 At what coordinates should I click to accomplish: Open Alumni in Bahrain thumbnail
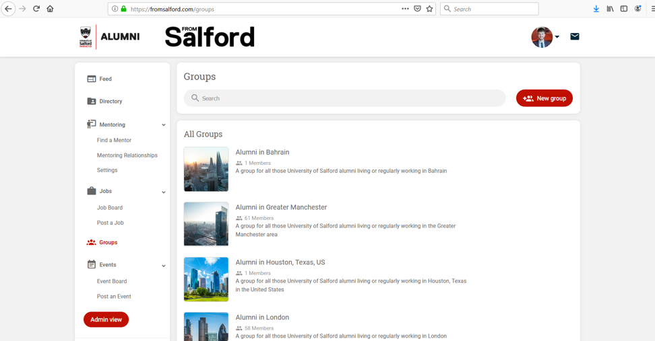click(x=206, y=169)
